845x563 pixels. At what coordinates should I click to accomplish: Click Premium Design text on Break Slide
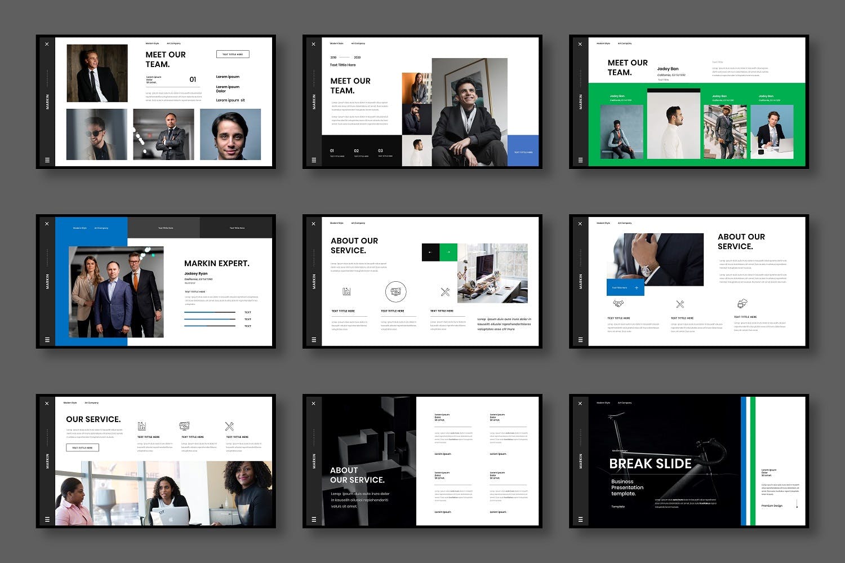[x=772, y=506]
